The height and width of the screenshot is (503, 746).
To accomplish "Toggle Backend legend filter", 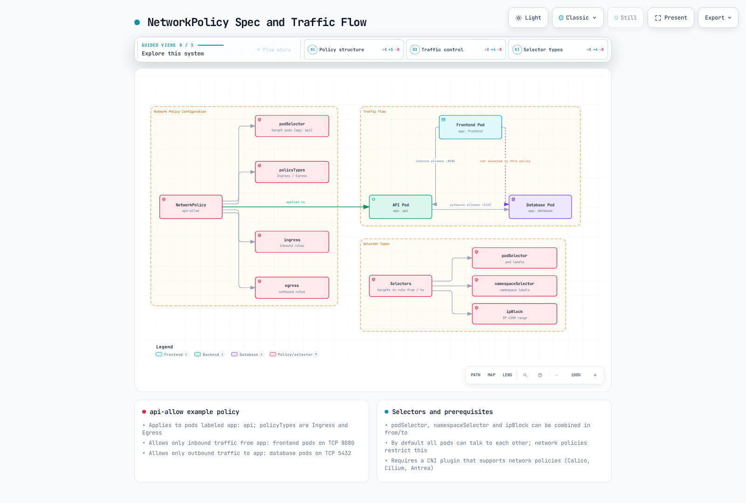I will (x=209, y=354).
